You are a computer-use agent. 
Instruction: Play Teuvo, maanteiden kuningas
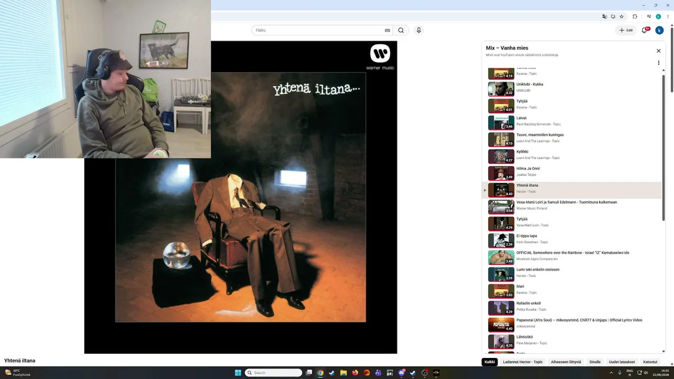[x=572, y=139]
